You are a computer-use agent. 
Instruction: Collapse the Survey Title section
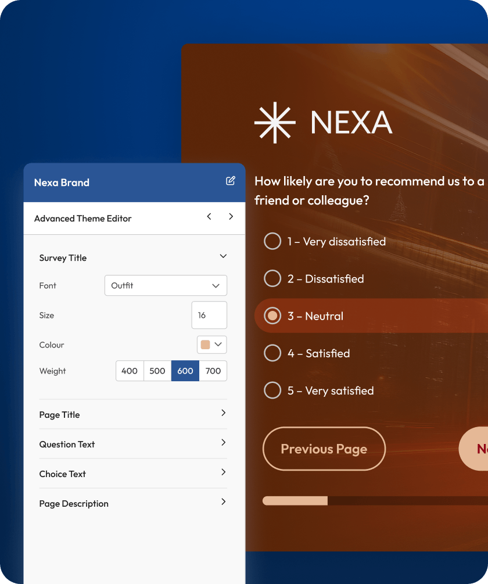223,256
